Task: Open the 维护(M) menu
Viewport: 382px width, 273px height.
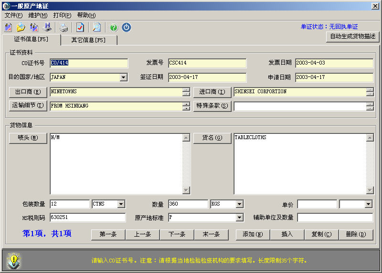Action: point(38,15)
